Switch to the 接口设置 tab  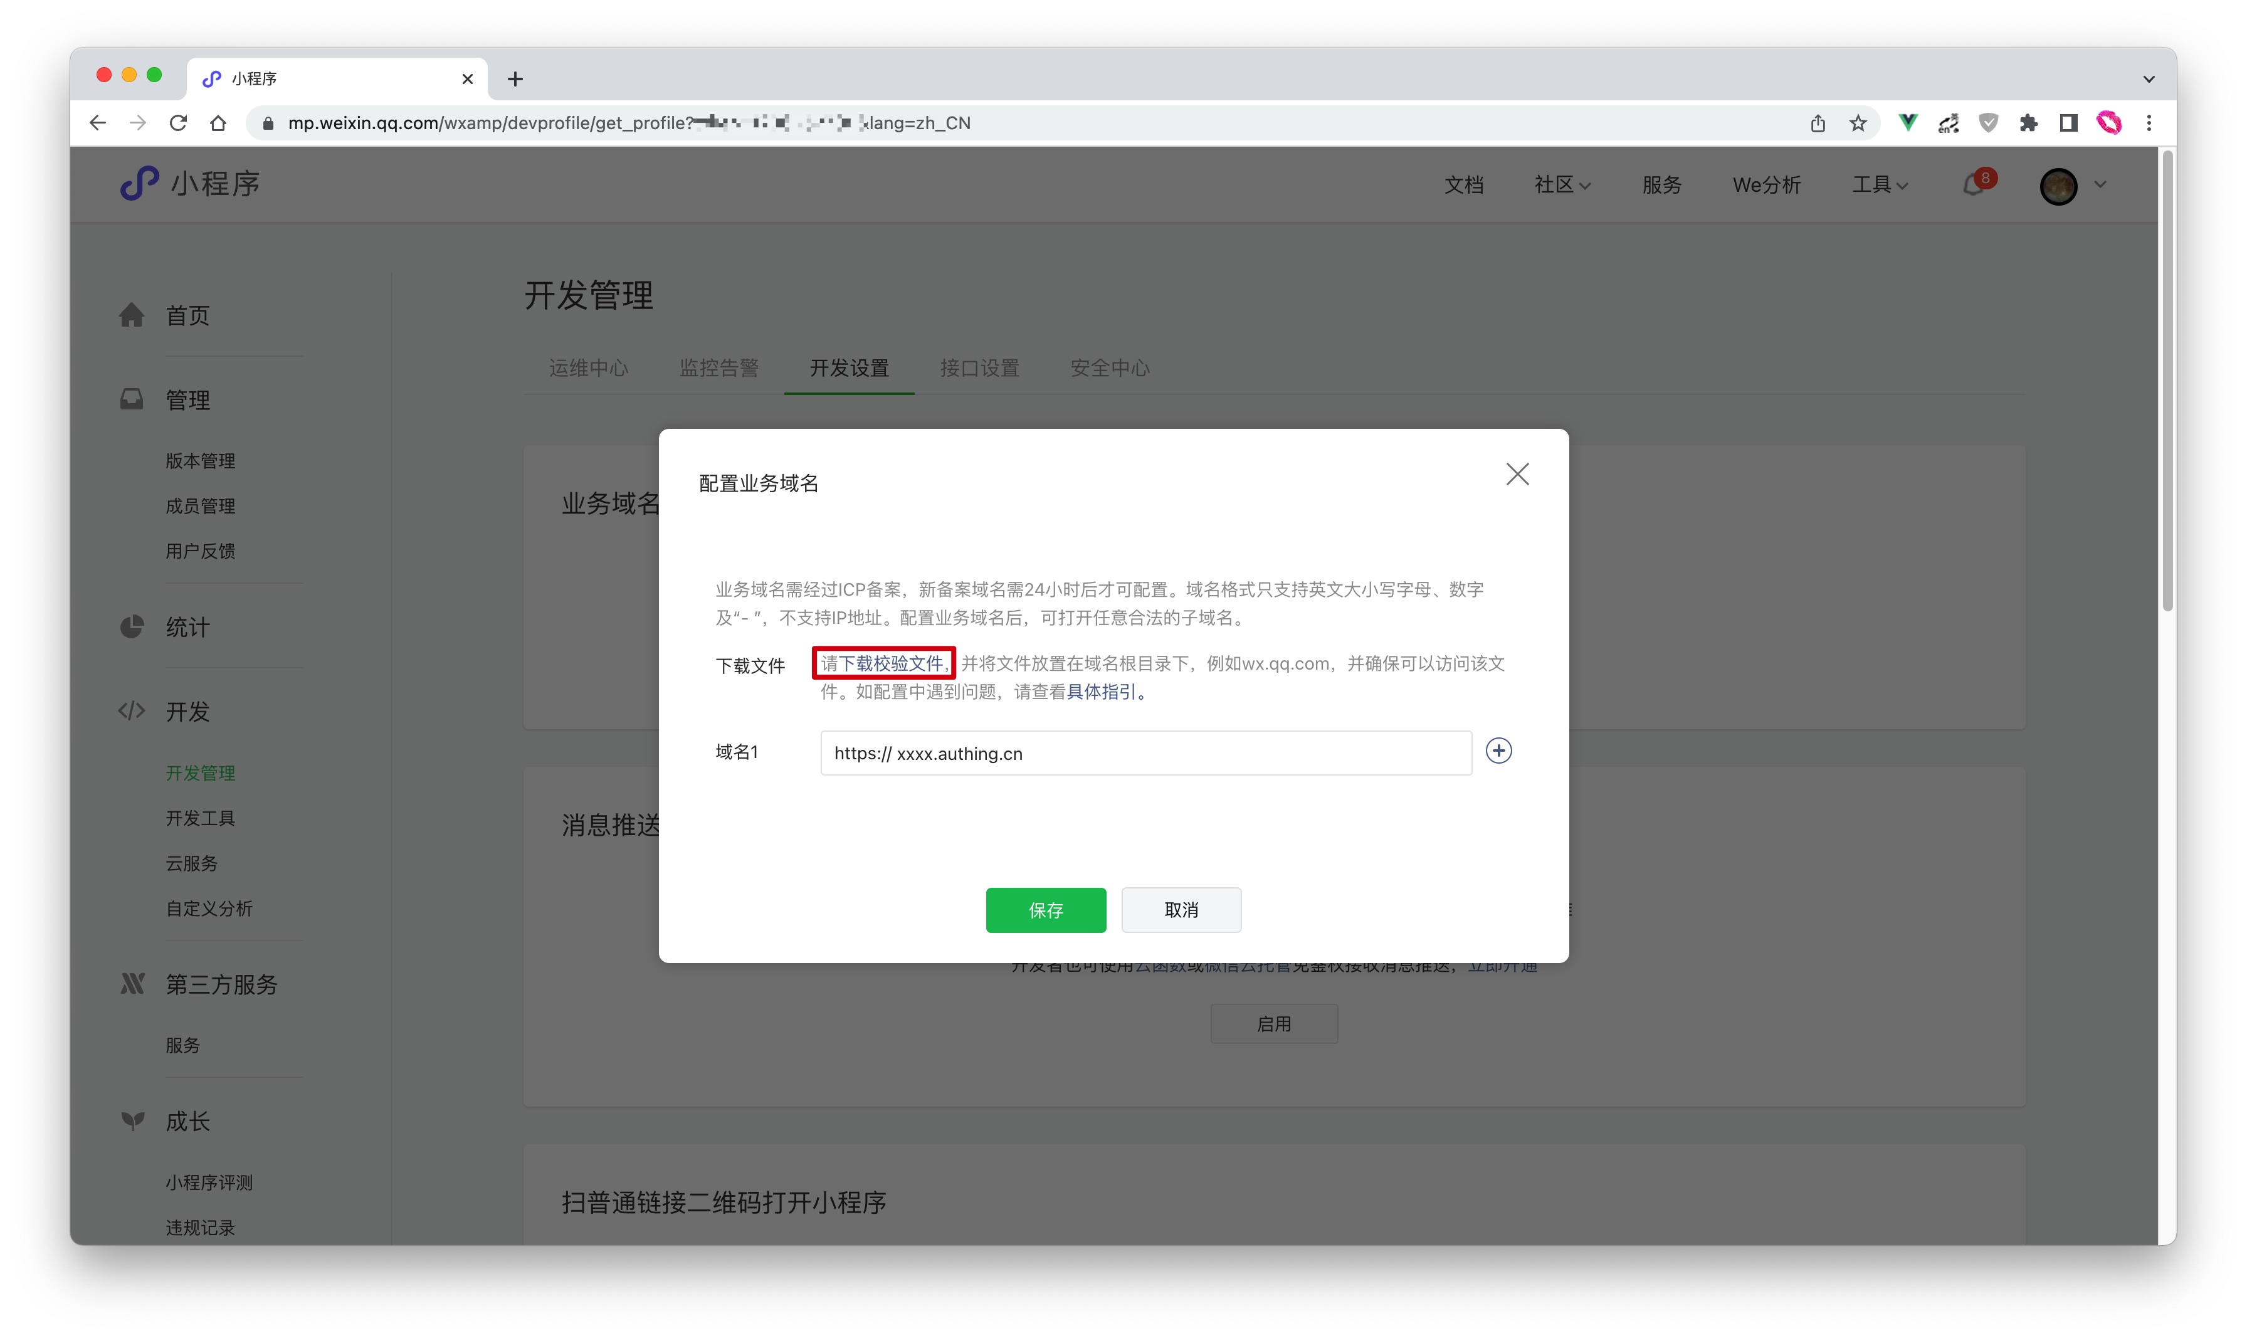[979, 368]
